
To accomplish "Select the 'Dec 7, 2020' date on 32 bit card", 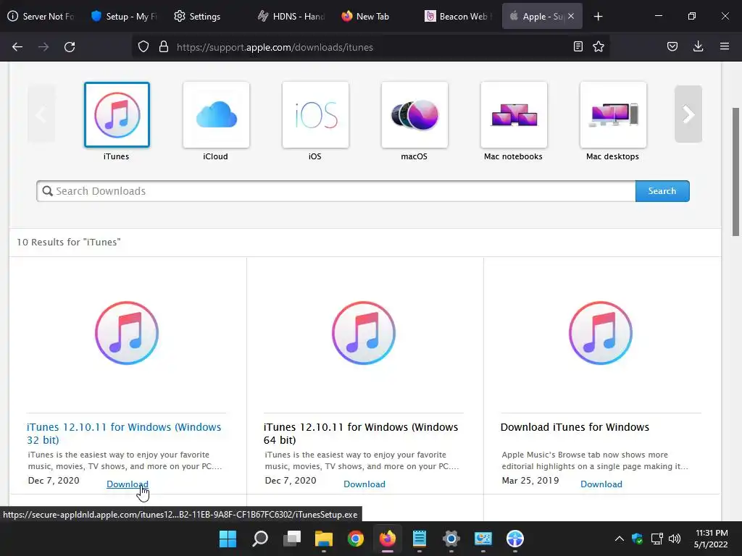I will [x=54, y=481].
